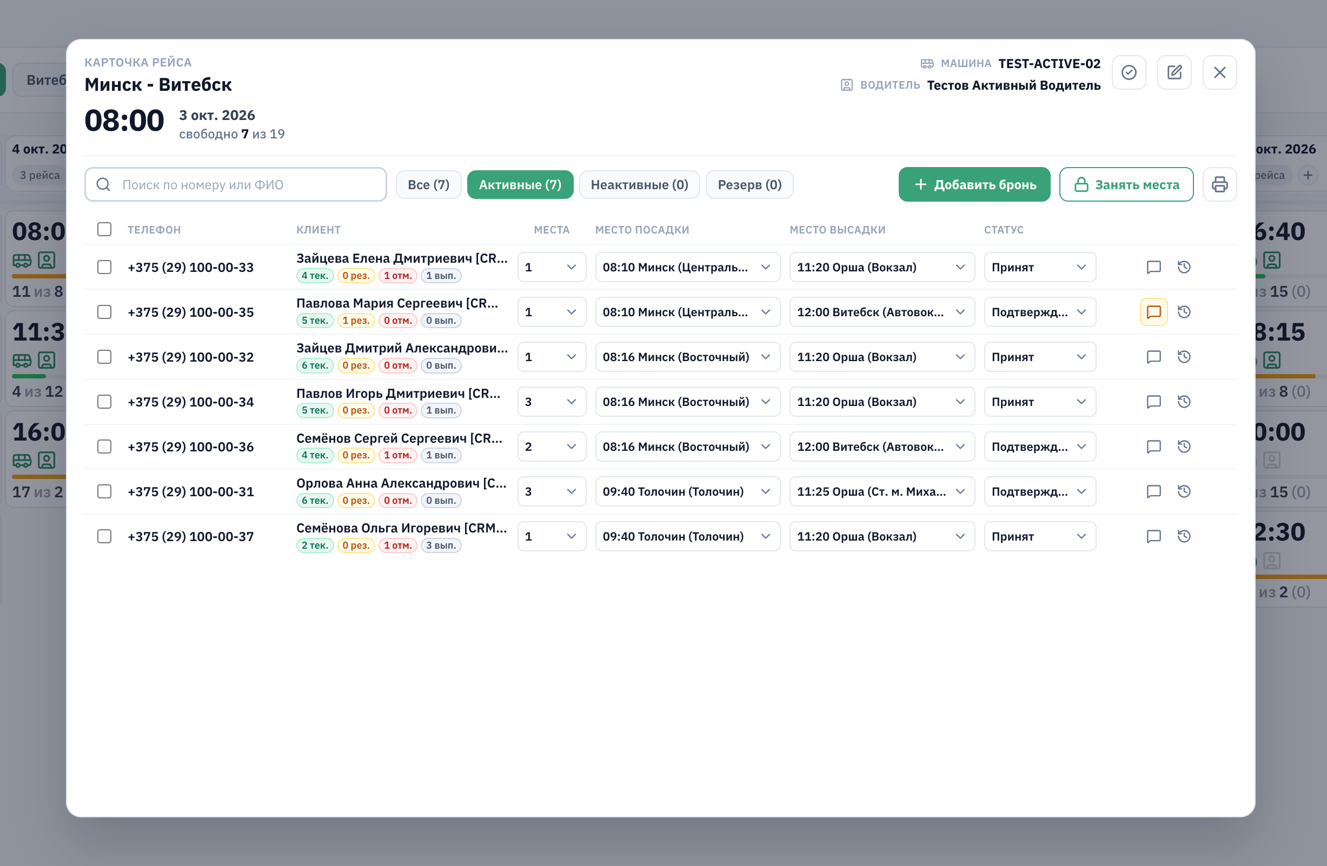
Task: Open highlighted comment for Павлова Мария row
Action: tap(1153, 312)
